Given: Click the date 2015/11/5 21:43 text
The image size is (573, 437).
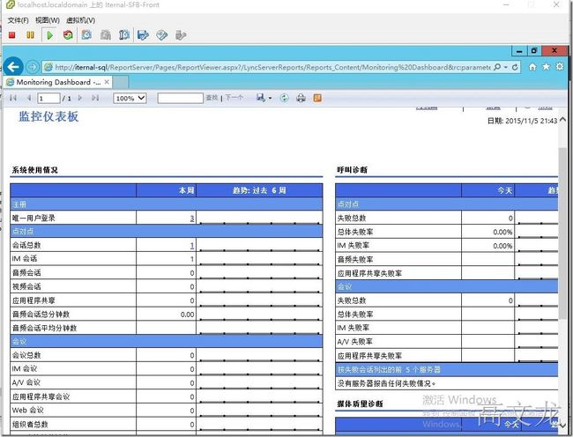Looking at the screenshot, I should click(x=522, y=121).
